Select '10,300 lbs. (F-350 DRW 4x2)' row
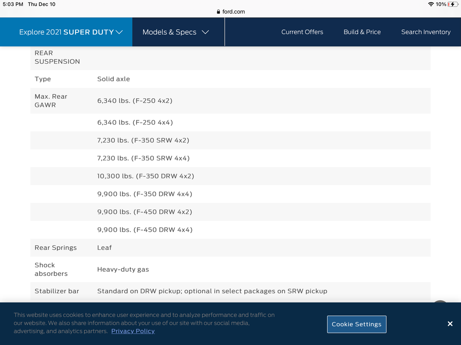461x345 pixels. click(231, 176)
